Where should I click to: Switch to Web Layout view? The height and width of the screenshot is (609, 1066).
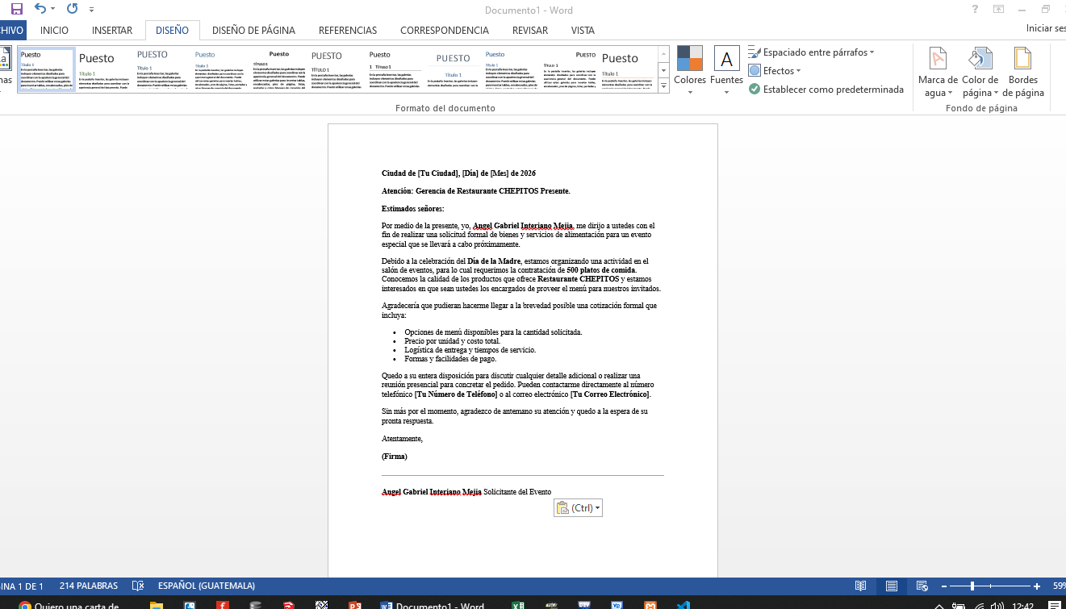coord(922,586)
